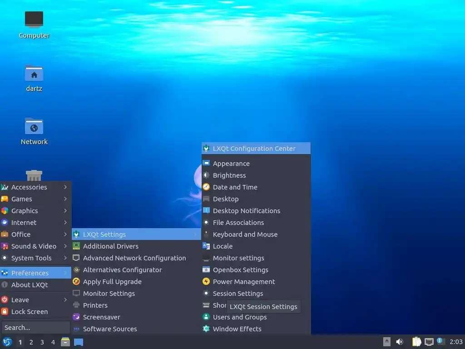Click the Desktop Notifications icon

click(206, 210)
